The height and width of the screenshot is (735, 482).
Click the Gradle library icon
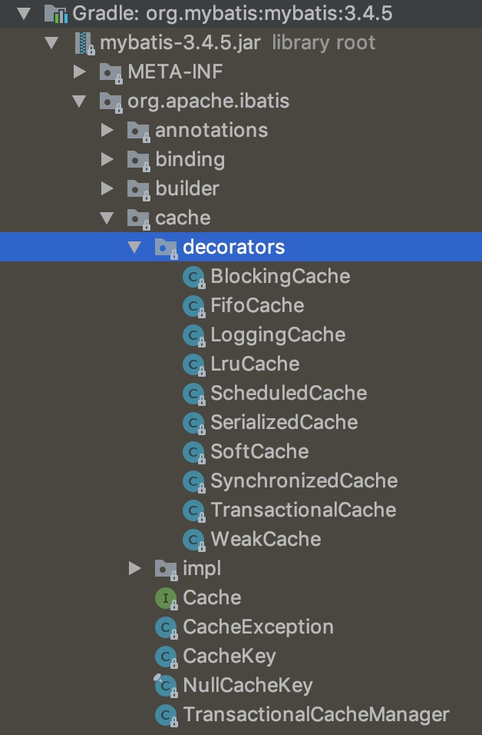coord(56,13)
